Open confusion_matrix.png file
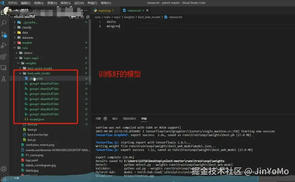295x182 pixels. [x=40, y=145]
